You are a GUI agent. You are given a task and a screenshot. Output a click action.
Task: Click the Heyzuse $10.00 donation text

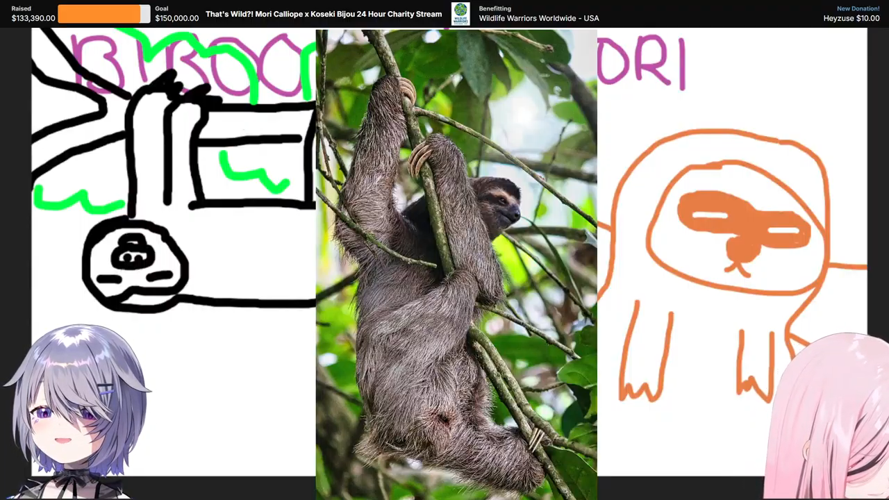(x=851, y=18)
